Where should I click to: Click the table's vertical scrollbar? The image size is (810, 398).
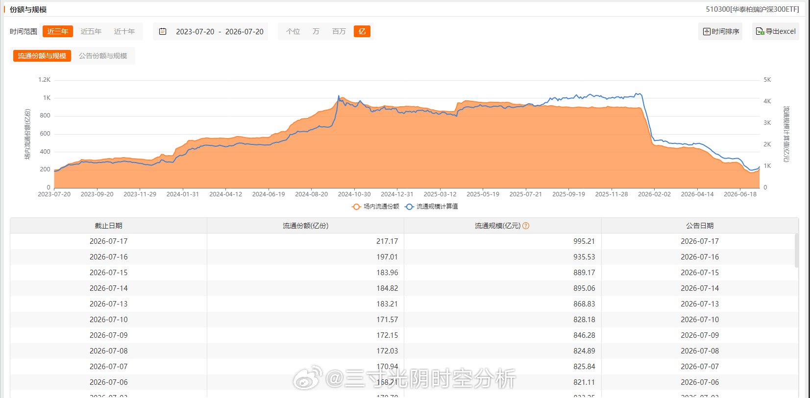coord(796,250)
